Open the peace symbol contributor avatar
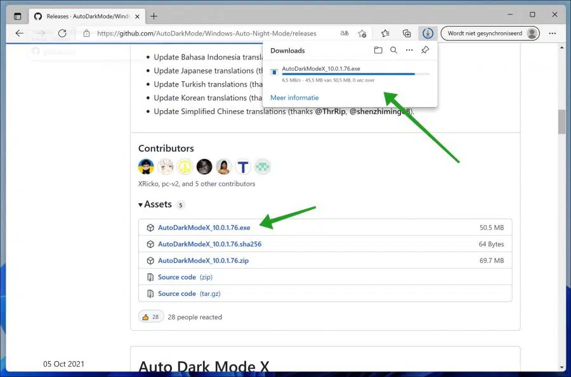571x377 pixels. [185, 167]
